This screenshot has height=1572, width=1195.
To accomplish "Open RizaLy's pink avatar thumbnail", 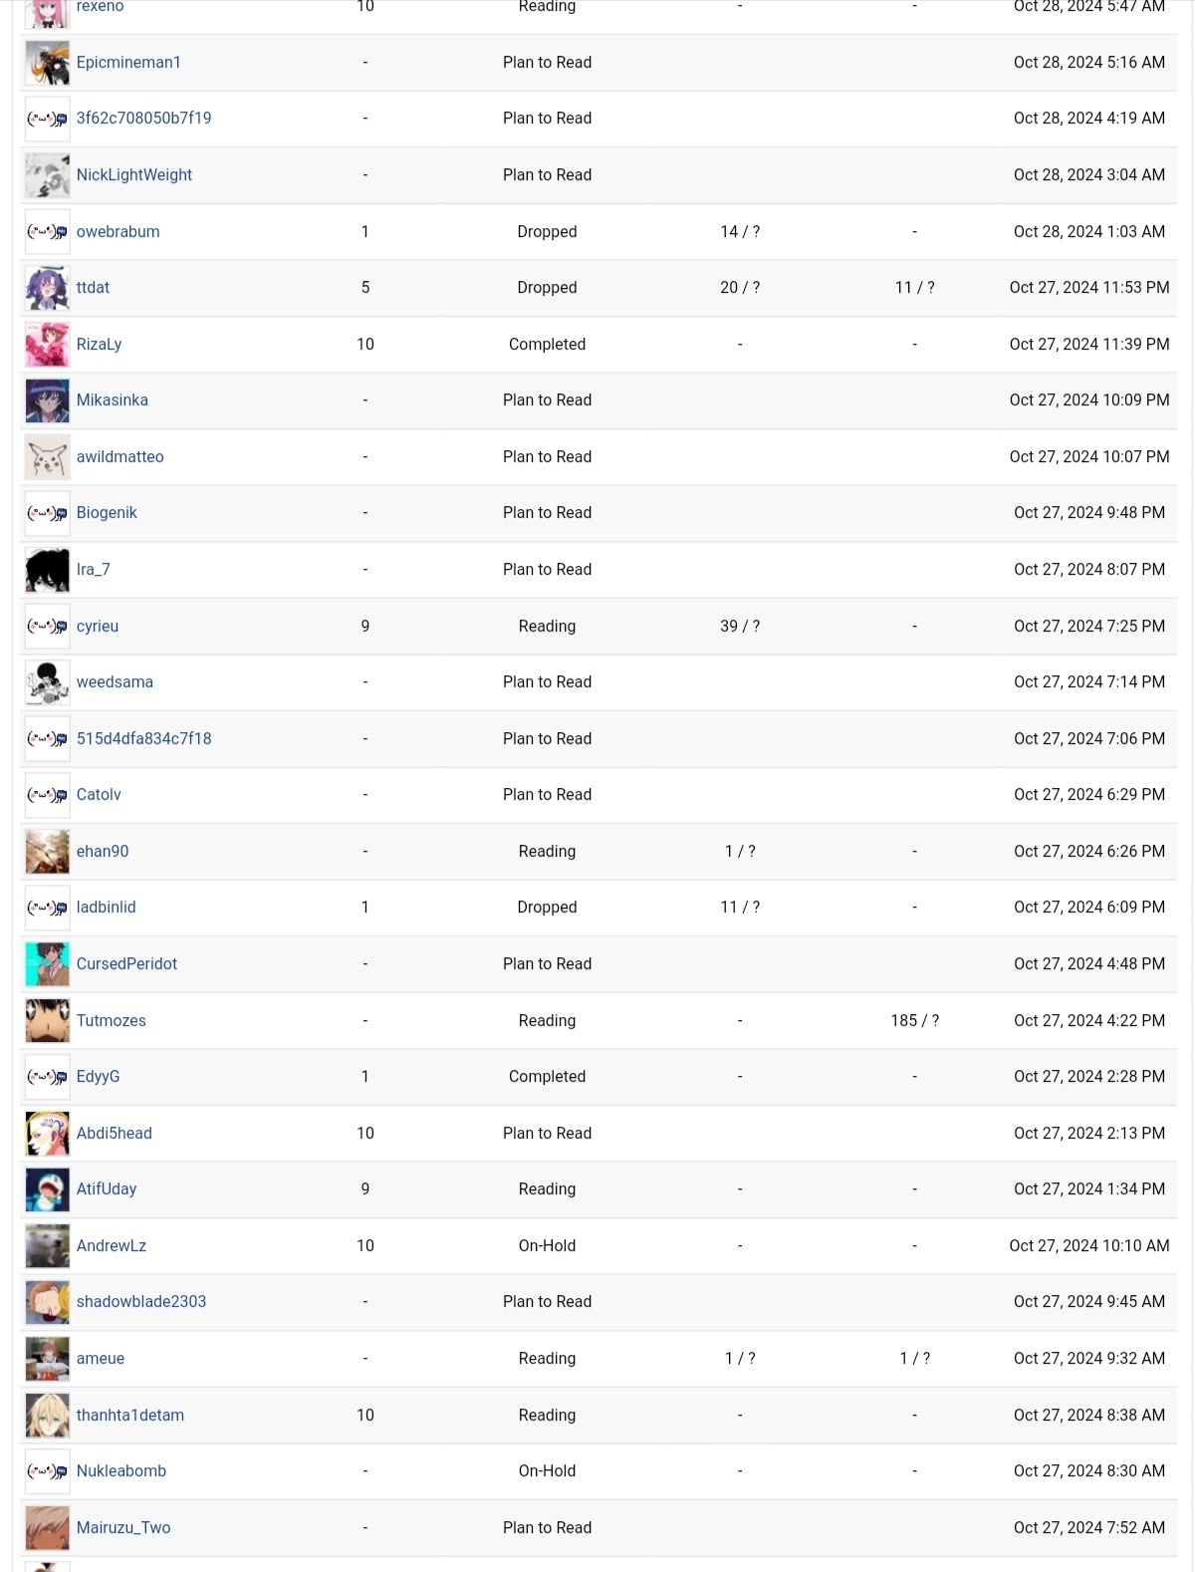I will [x=47, y=345].
